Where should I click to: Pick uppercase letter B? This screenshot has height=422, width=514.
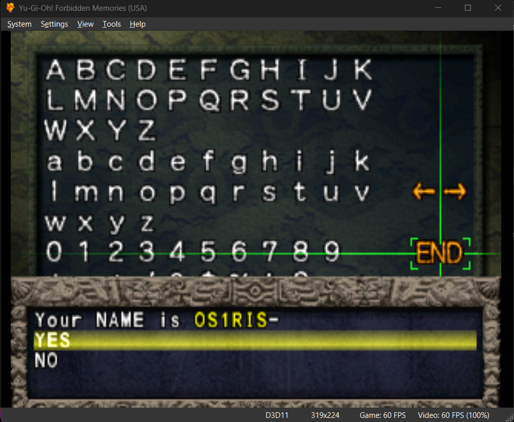click(x=86, y=70)
